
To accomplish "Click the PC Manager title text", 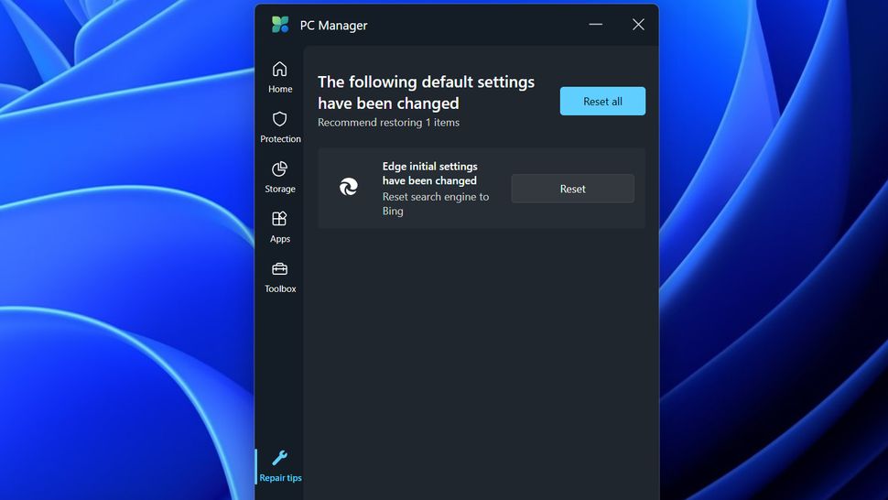I will coord(333,26).
